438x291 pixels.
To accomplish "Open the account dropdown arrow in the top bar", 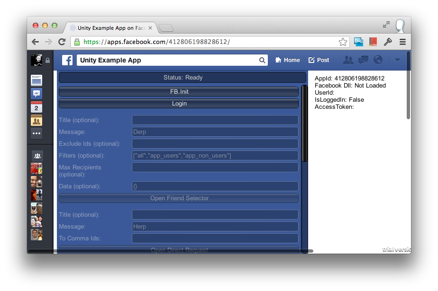I will coord(397,61).
